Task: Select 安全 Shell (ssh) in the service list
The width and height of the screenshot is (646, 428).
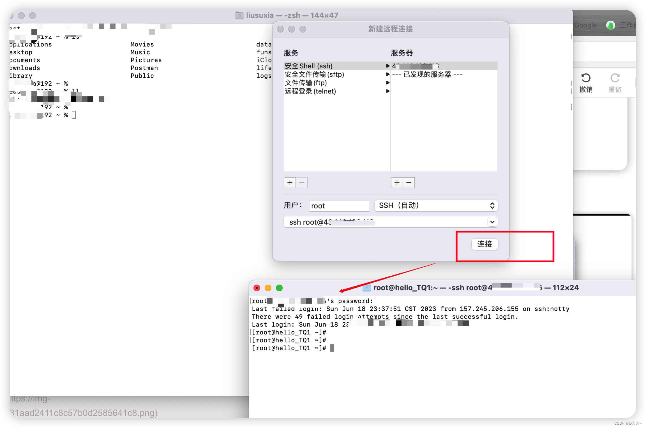Action: point(308,66)
